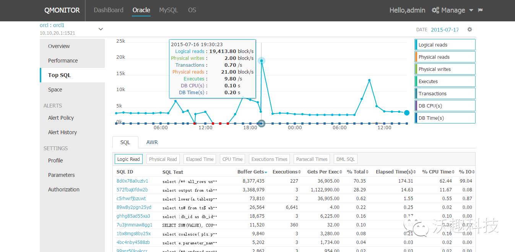Click Buffer Gets value 8,377,435

(253, 181)
